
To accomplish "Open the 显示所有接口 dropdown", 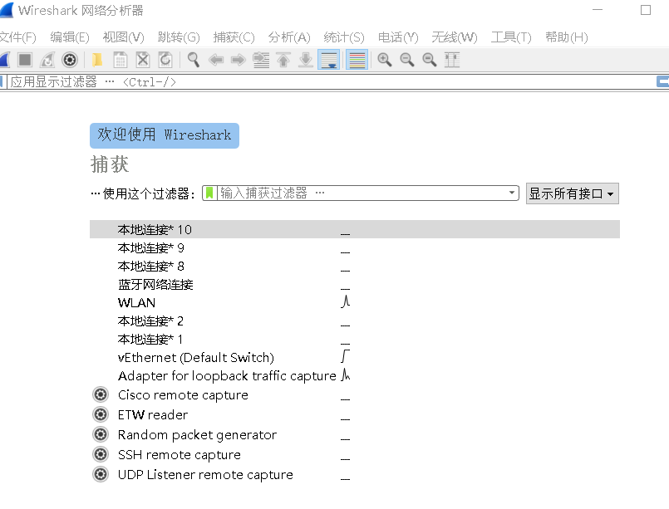I will coord(572,193).
